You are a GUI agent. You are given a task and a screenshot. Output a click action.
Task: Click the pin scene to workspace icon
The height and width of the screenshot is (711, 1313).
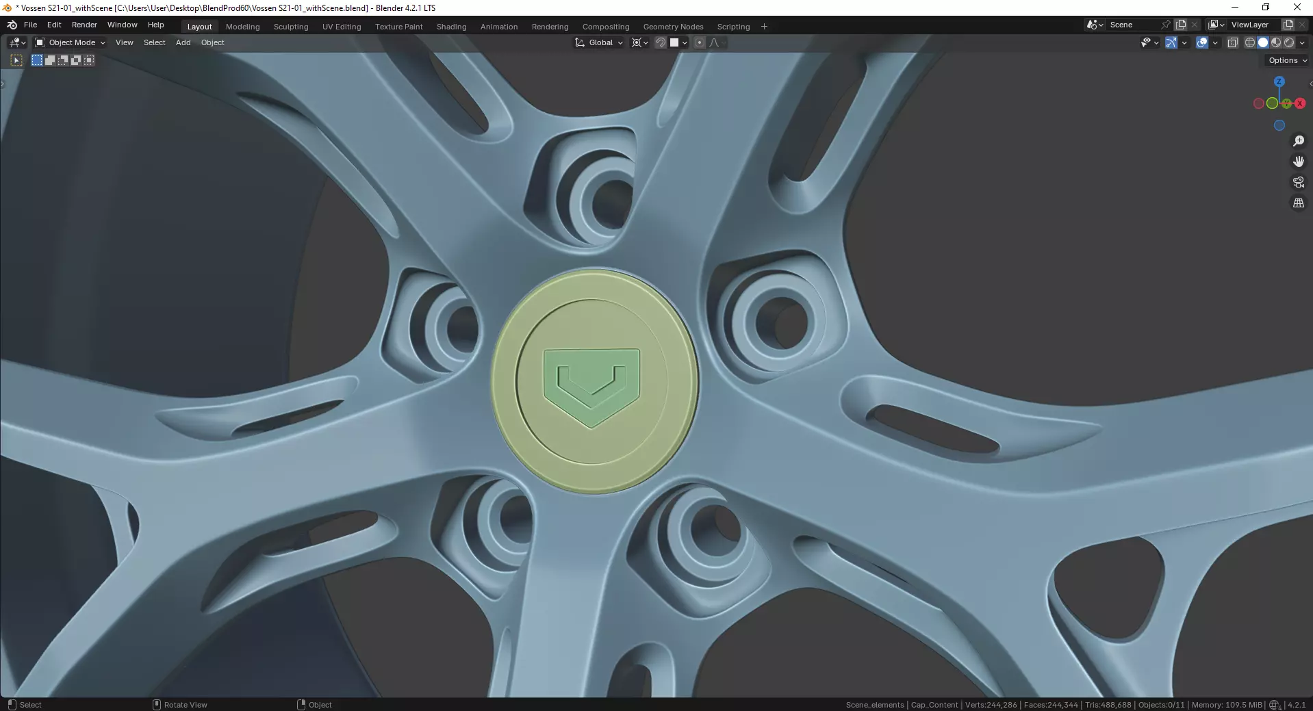(1166, 25)
